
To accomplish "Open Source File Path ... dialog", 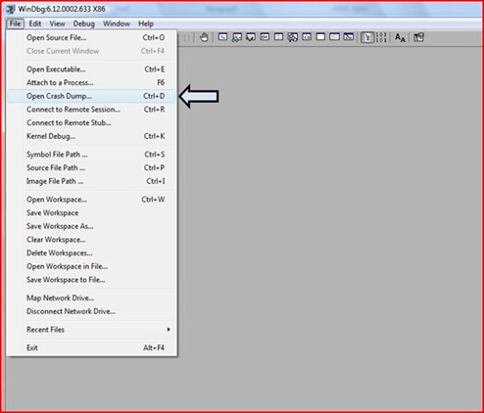I will click(x=91, y=167).
